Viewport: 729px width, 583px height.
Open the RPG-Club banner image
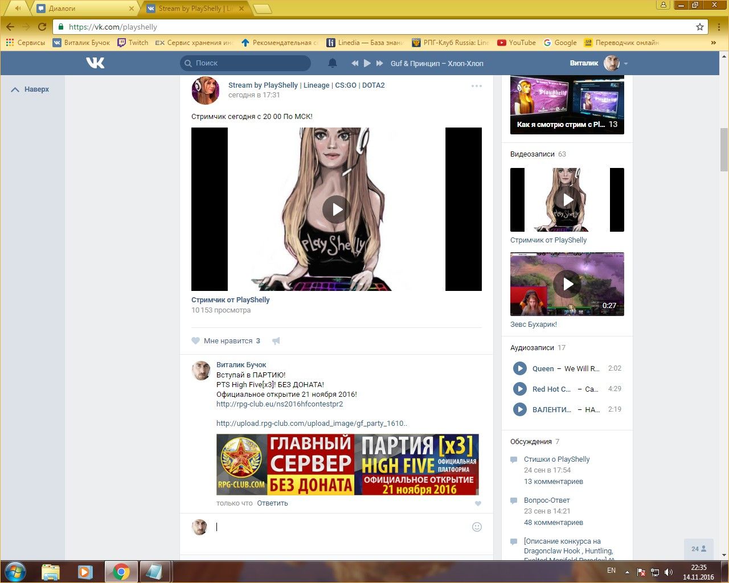[347, 465]
